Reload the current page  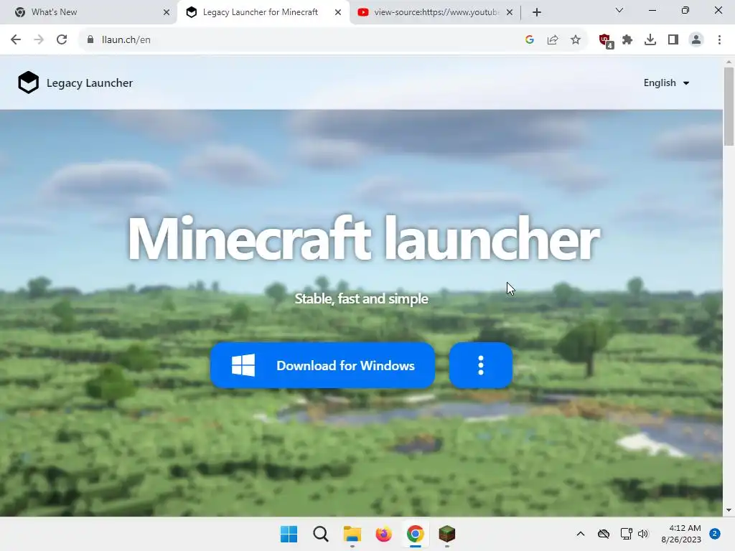(x=62, y=39)
